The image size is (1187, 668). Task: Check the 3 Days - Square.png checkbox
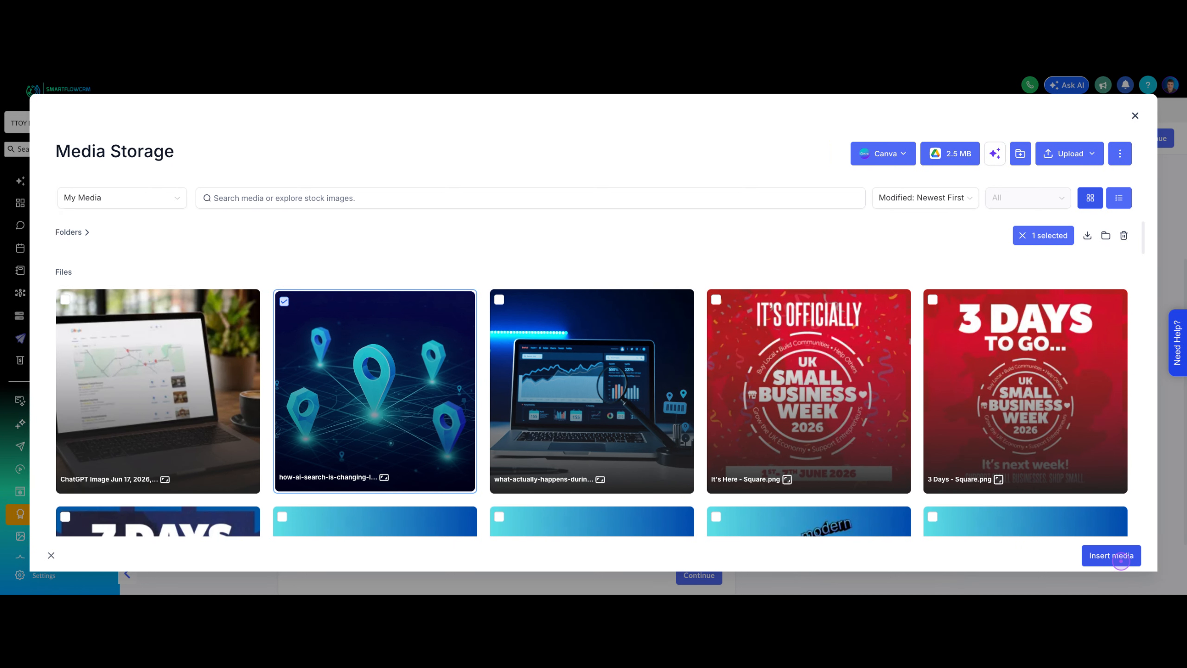click(932, 300)
